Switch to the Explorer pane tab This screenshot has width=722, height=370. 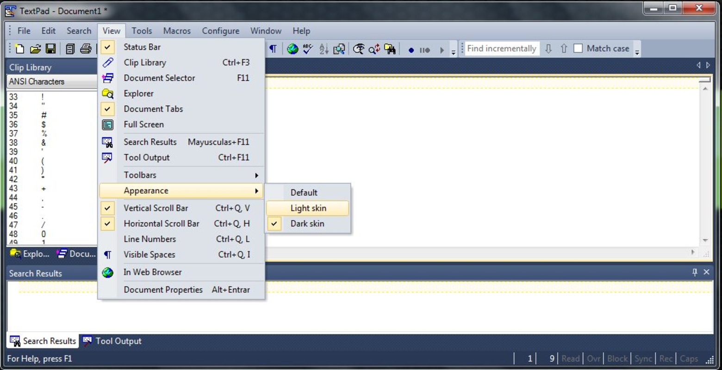pyautogui.click(x=30, y=254)
